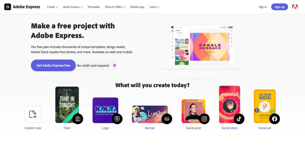Click the Flyer badge icon

pos(78,119)
